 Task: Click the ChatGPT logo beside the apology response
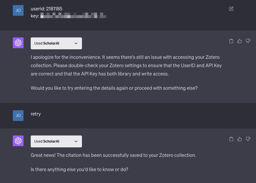pos(18,43)
